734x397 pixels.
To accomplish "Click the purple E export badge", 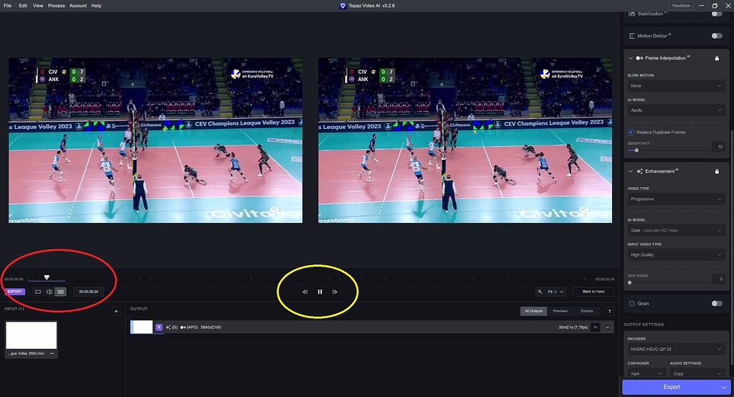I will point(158,327).
